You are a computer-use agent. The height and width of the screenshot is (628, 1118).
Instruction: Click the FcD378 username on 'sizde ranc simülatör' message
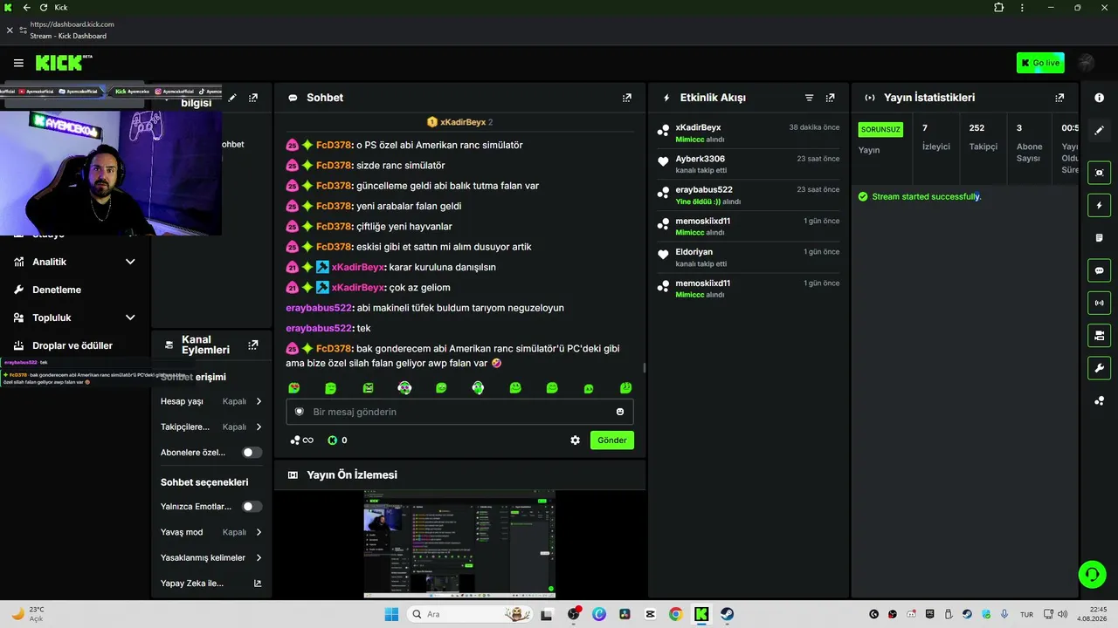click(334, 166)
